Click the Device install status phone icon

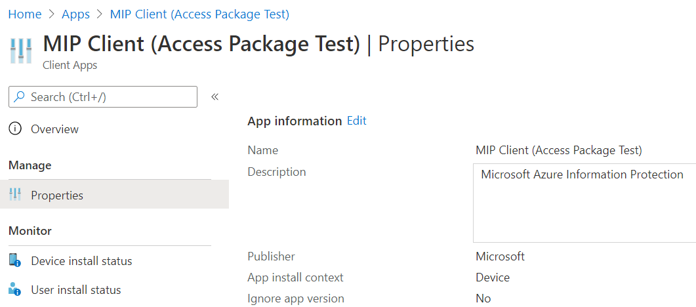tap(15, 261)
